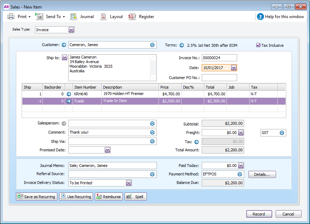Click the Layout toolbar icon
Viewport: 310px width, 224px height.
pos(104,17)
